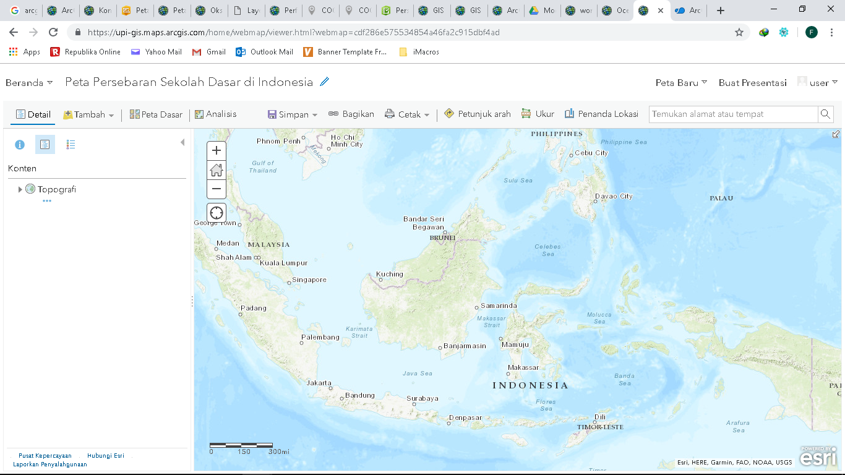
Task: Open the Cetak print dropdown
Action: (x=407, y=114)
